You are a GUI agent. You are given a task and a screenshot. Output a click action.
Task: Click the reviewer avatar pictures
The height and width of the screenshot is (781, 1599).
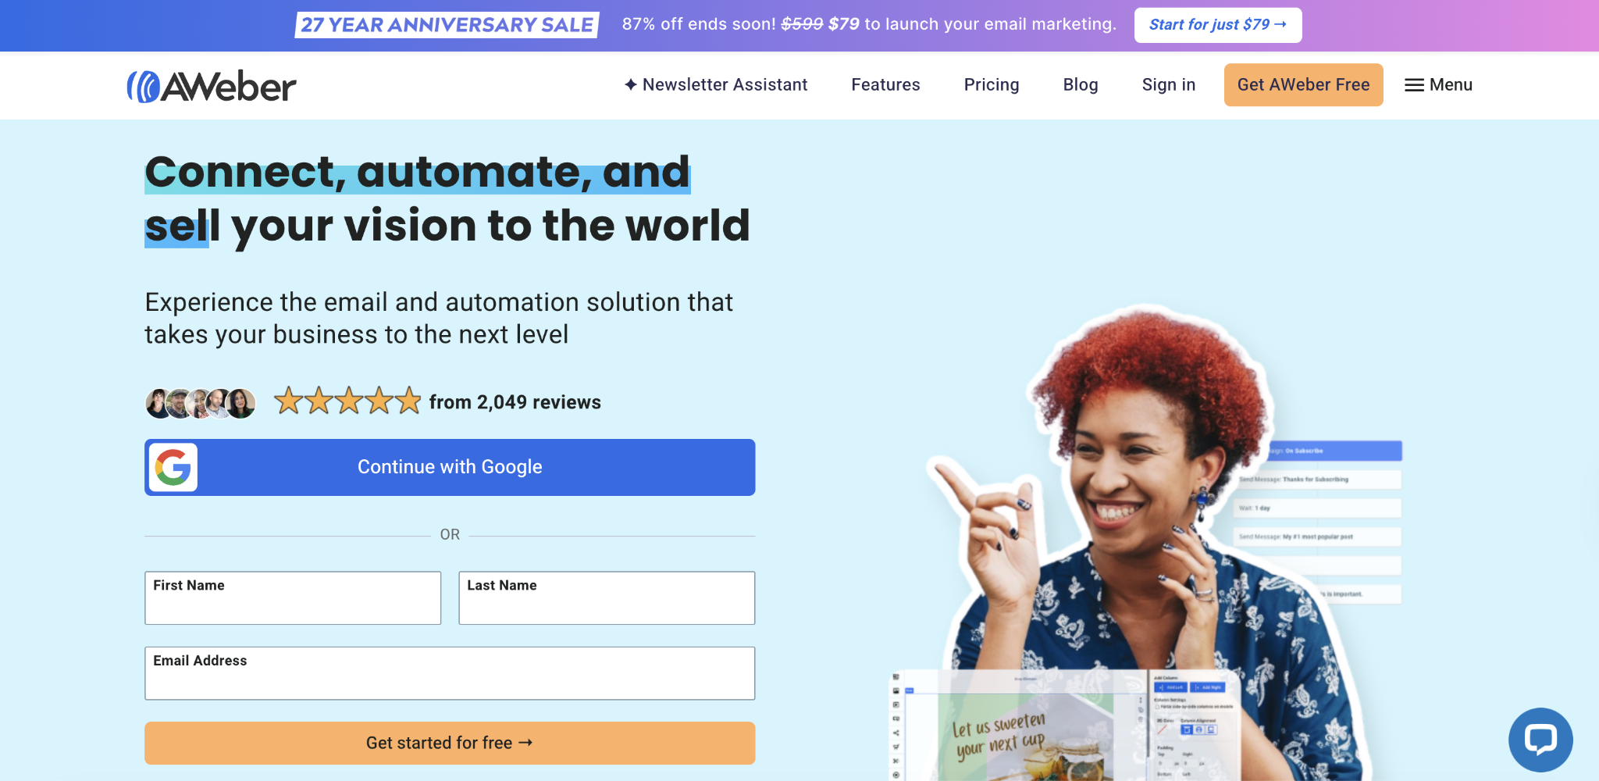coord(198,403)
